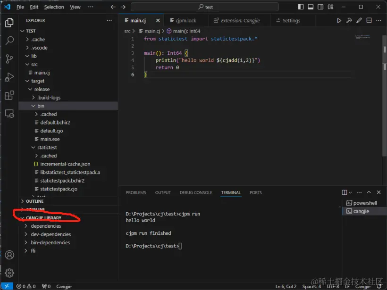
Task: Close the main.cj editor tab
Action: click(x=158, y=20)
